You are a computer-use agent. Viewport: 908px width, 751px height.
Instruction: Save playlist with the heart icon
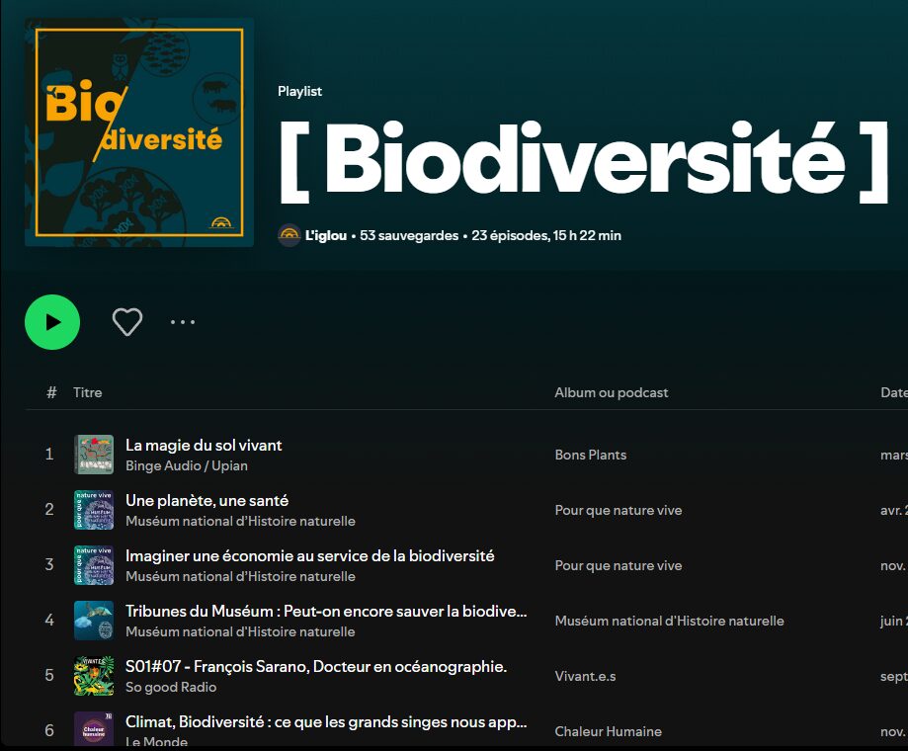[x=127, y=322]
